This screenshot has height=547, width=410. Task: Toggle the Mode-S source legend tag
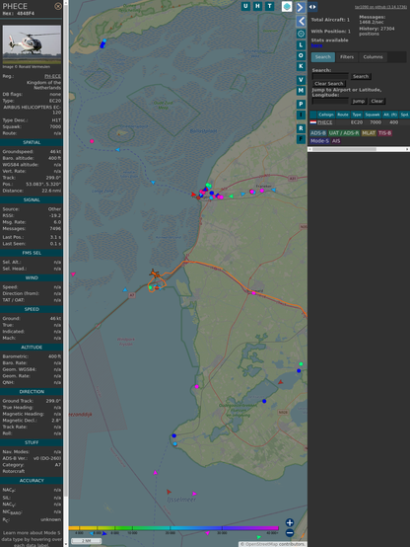point(319,141)
